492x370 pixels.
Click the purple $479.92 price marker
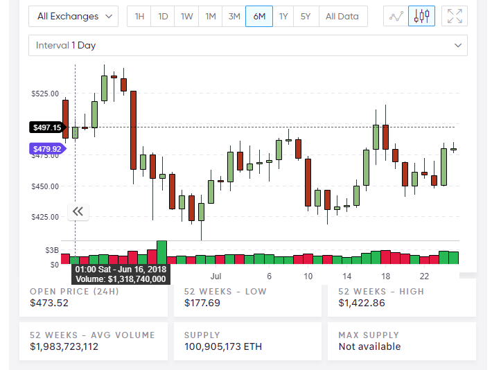point(46,148)
